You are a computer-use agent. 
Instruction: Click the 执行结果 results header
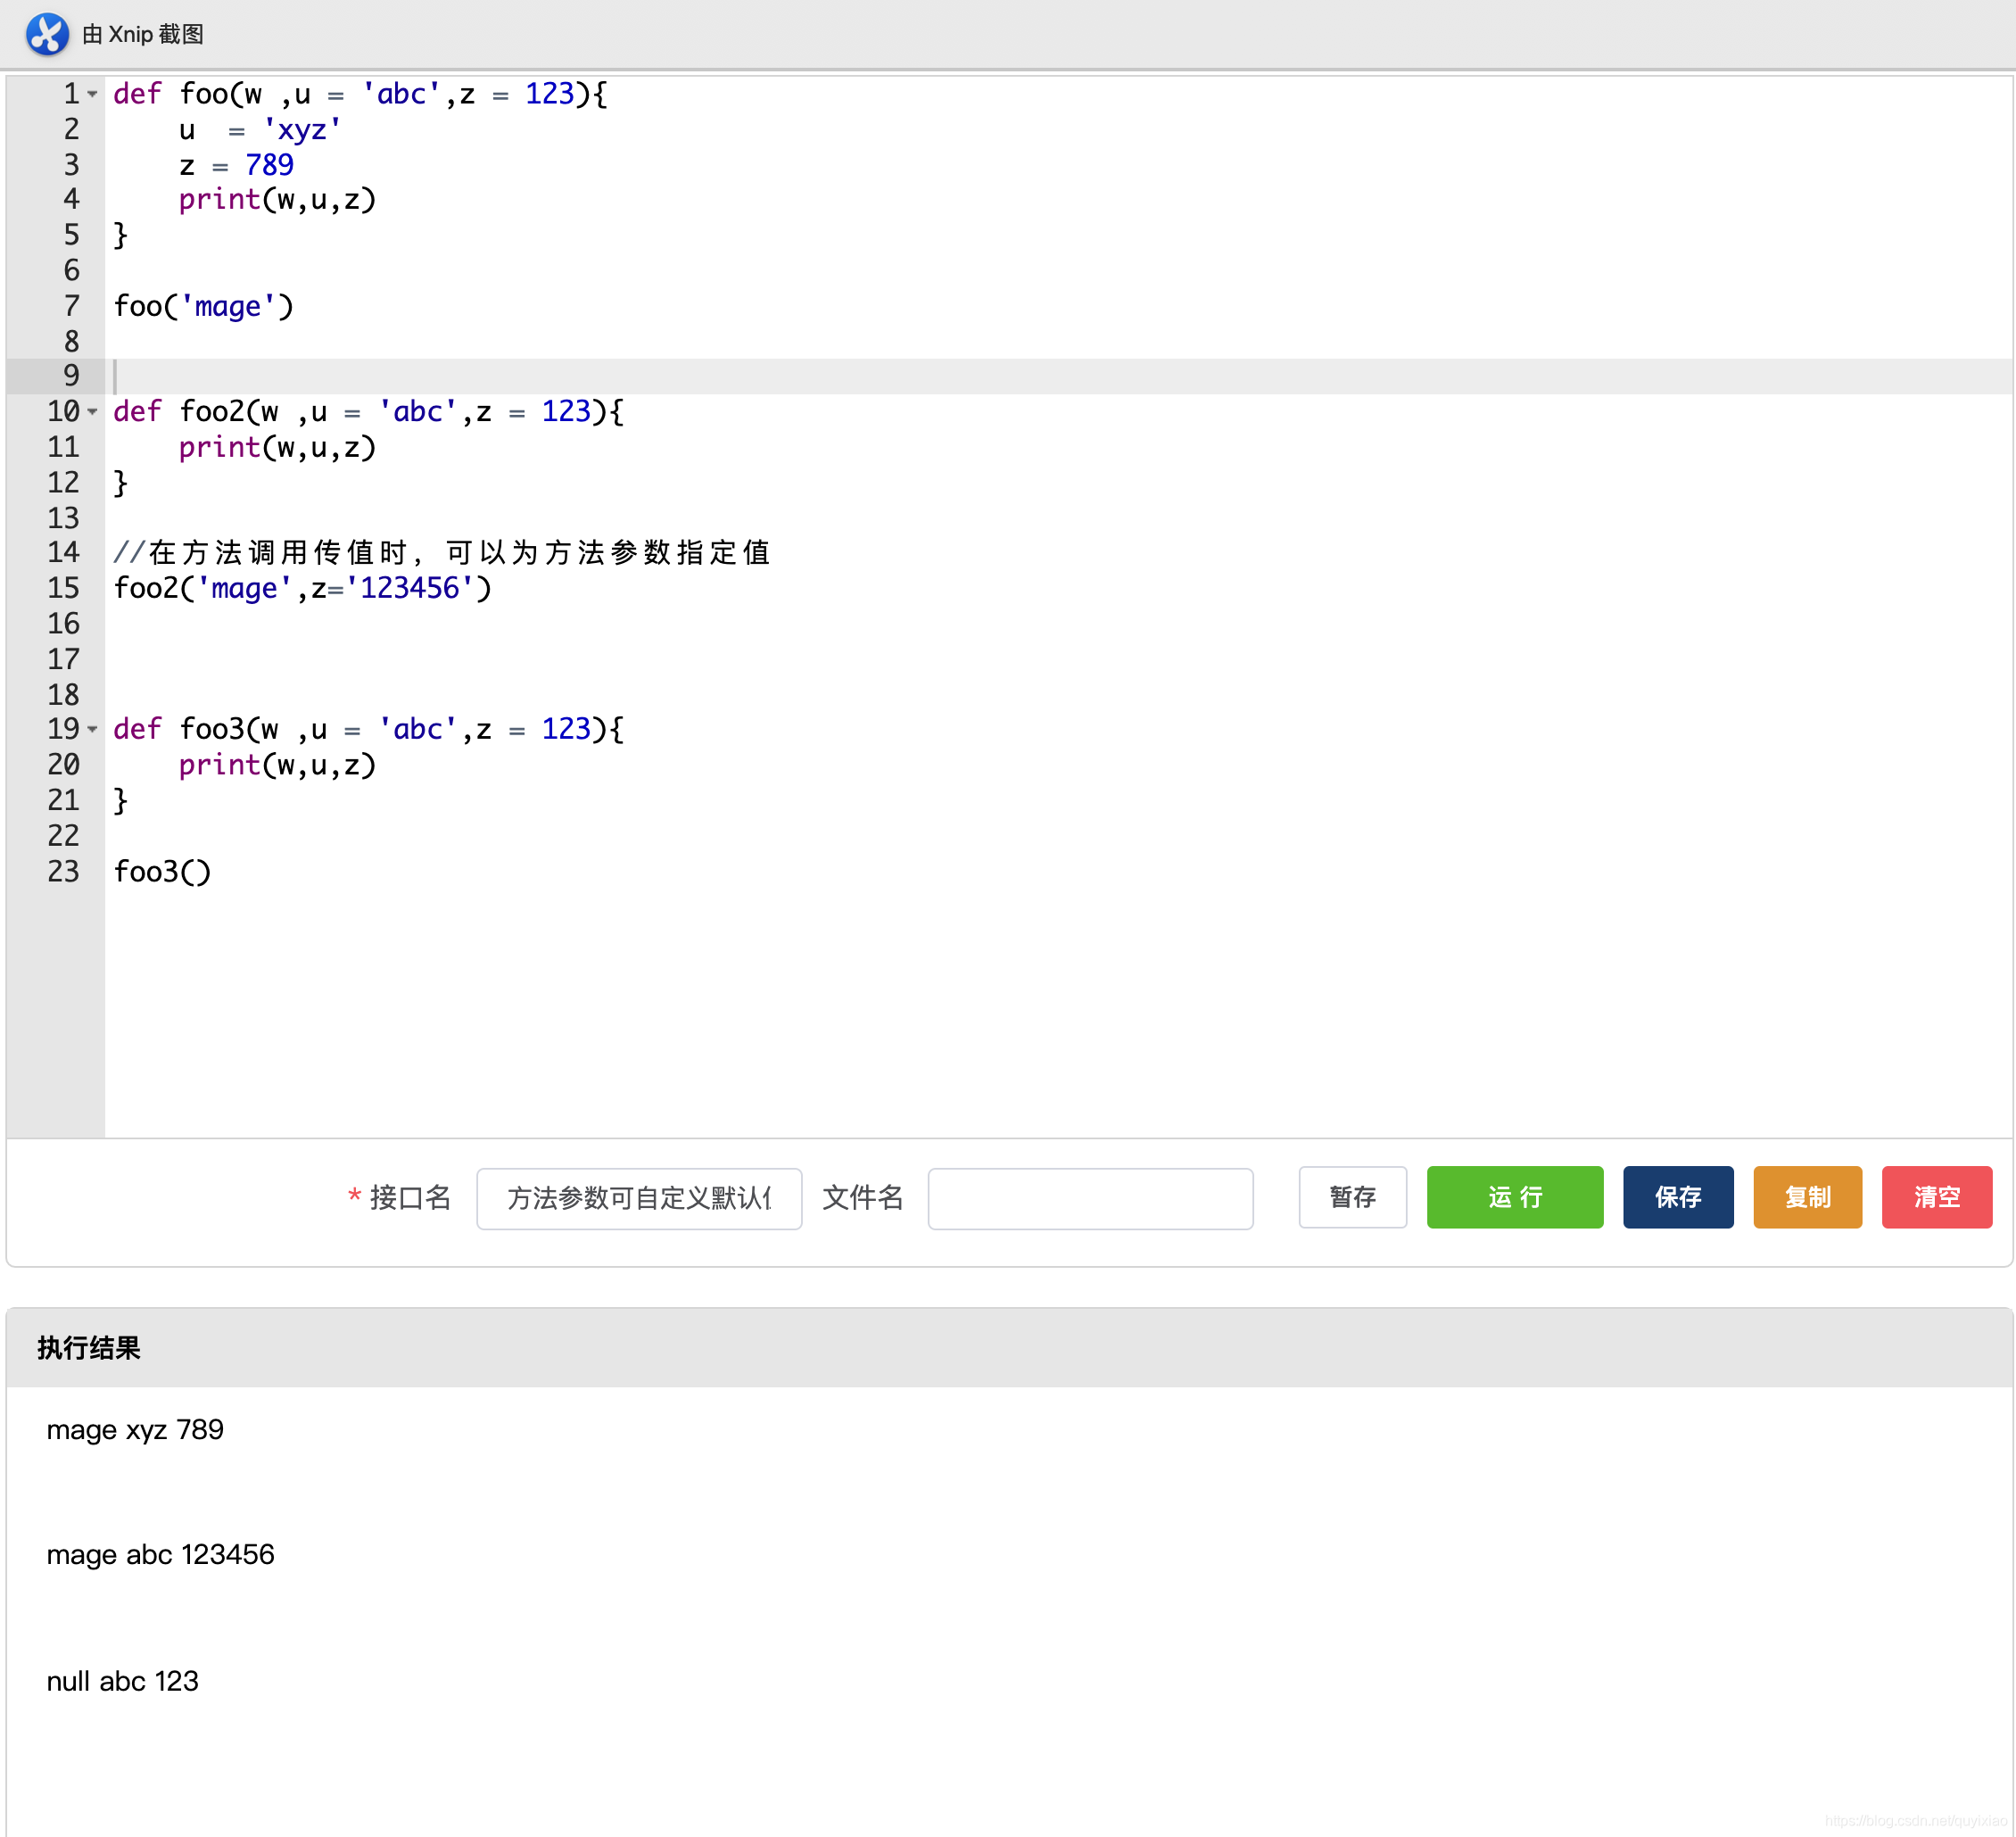tap(89, 1347)
